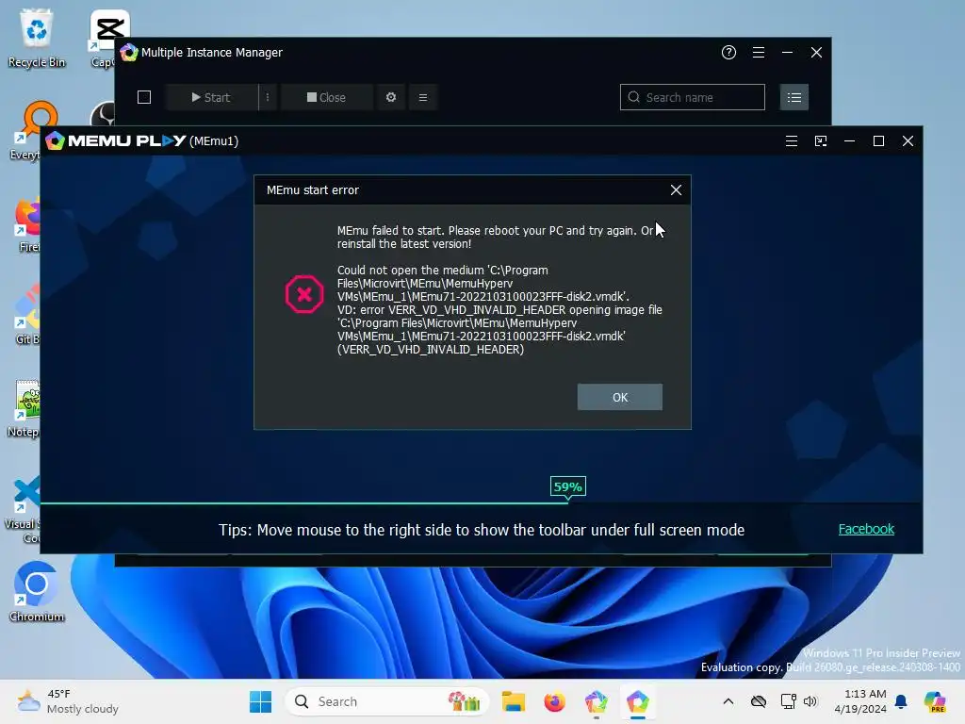The image size is (965, 724).
Task: Maximize the MEmu Play window
Action: point(879,141)
